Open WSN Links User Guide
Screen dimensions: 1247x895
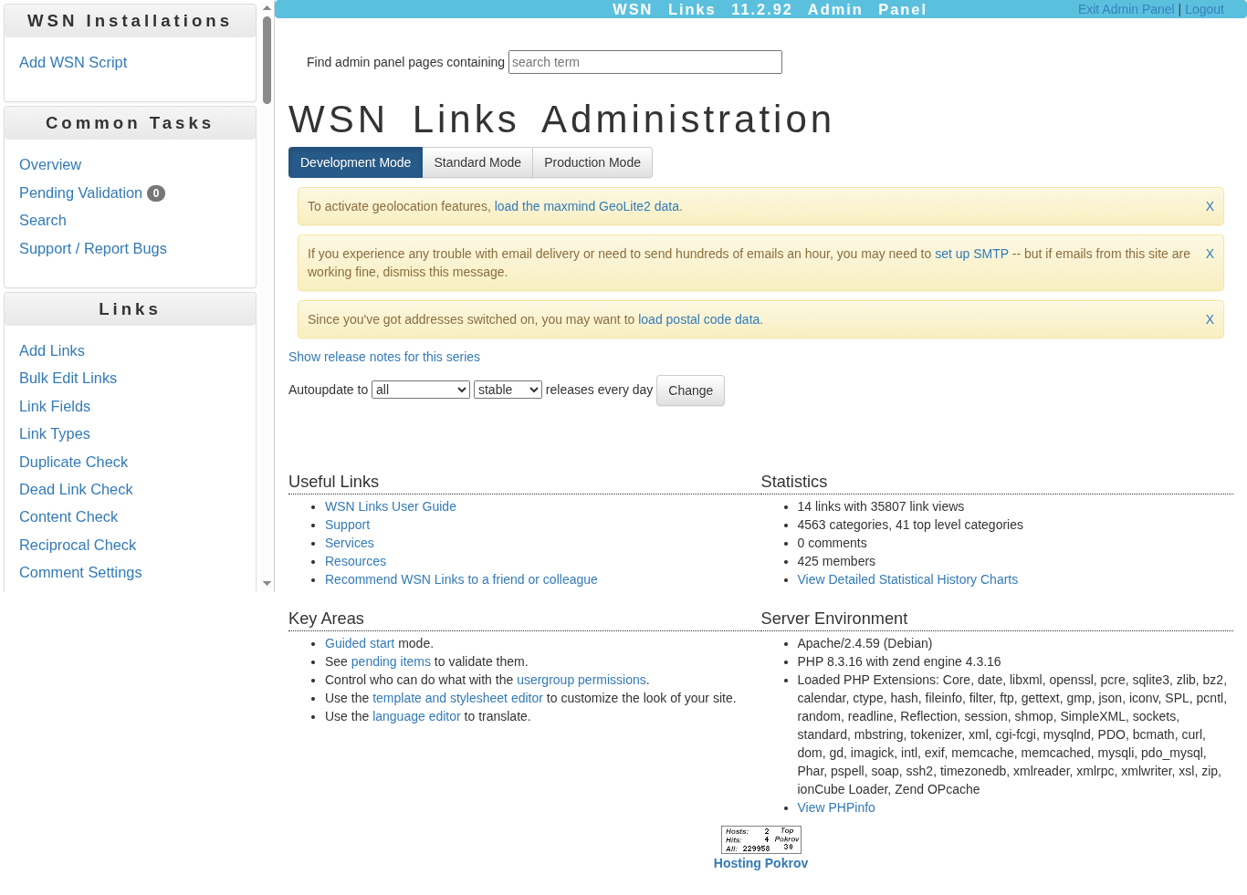[391, 506]
